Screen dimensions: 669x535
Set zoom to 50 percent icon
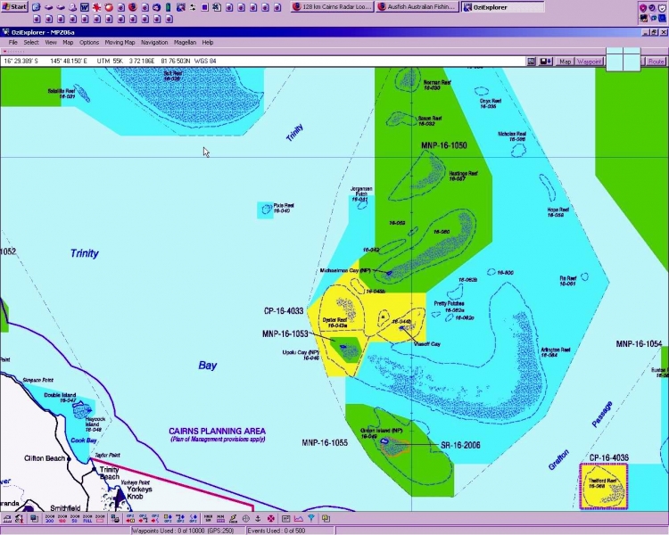[x=75, y=518]
